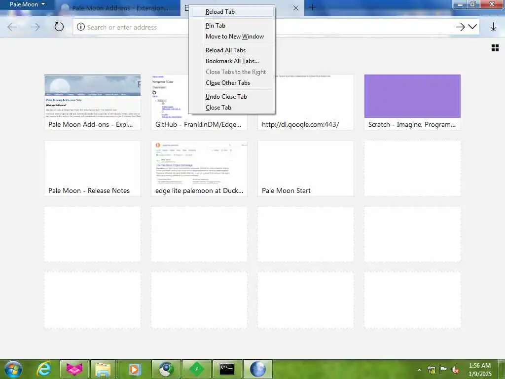
Task: Open Windows Explorer folder on taskbar
Action: click(103, 369)
